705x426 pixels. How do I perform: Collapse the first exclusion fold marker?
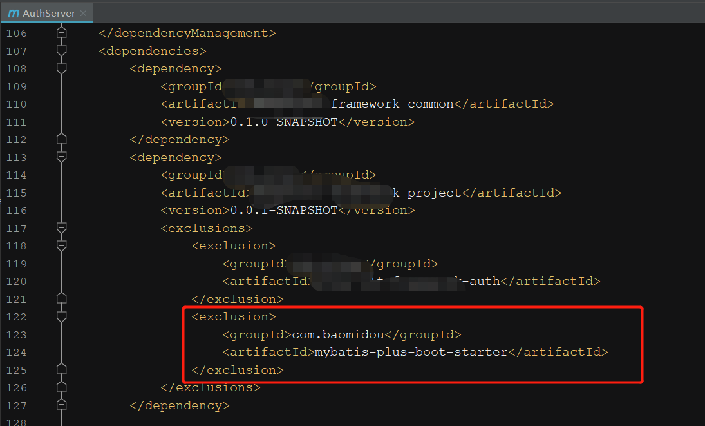click(x=61, y=246)
